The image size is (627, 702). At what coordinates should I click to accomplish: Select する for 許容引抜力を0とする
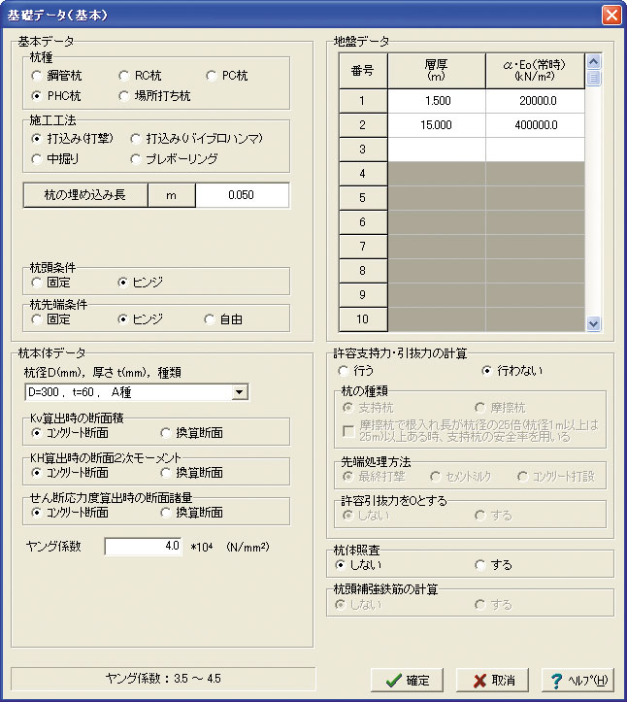pyautogui.click(x=480, y=516)
